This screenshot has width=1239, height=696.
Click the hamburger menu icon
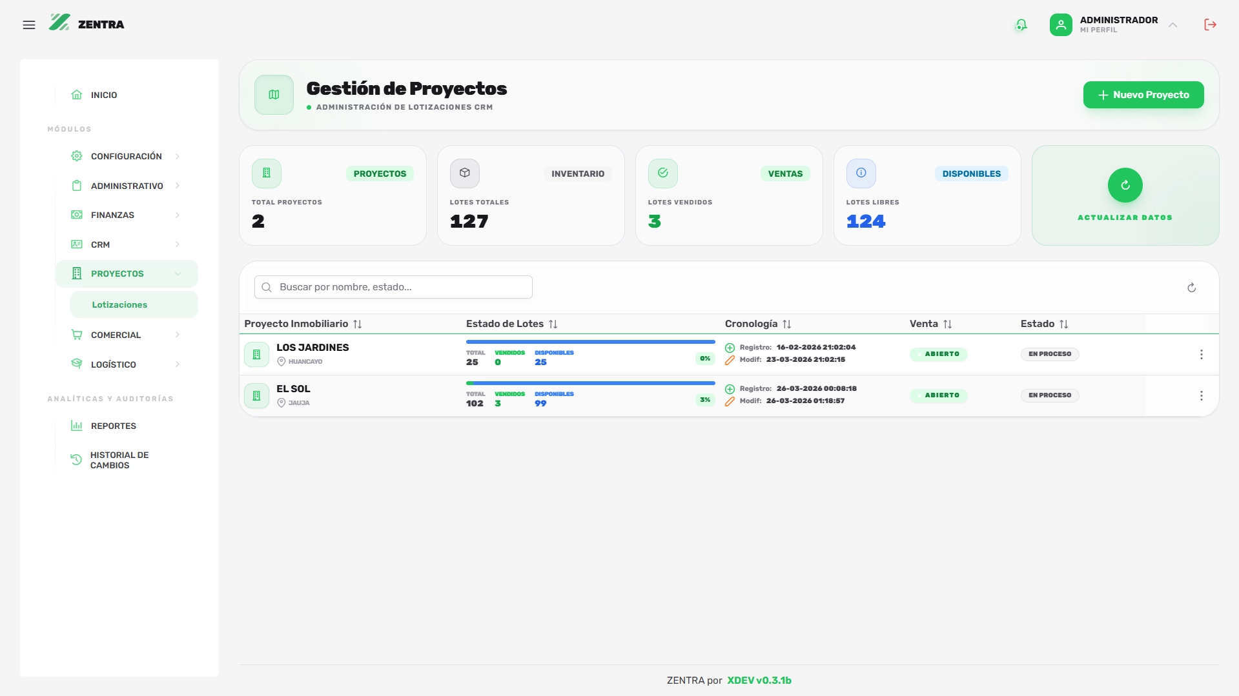[30, 25]
